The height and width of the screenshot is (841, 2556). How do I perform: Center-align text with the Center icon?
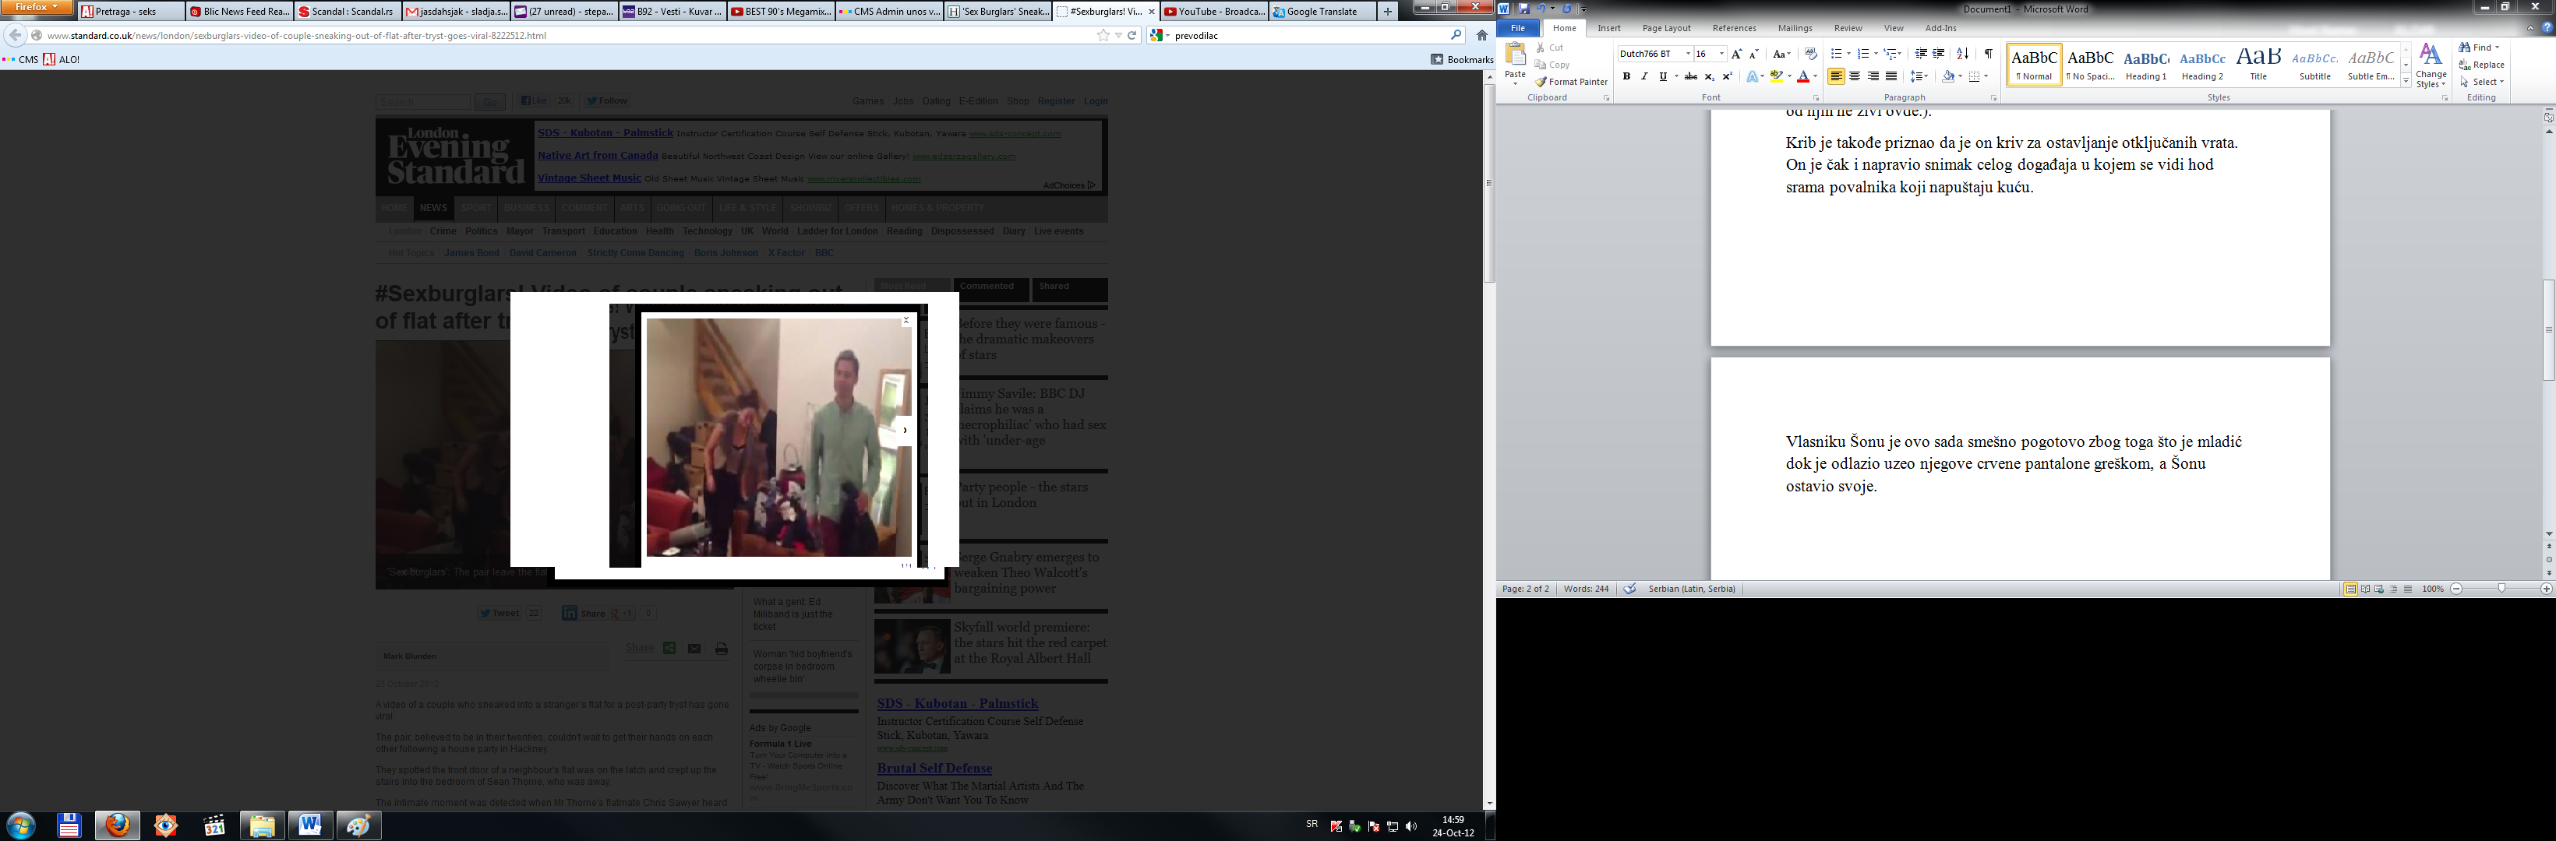pyautogui.click(x=1855, y=76)
